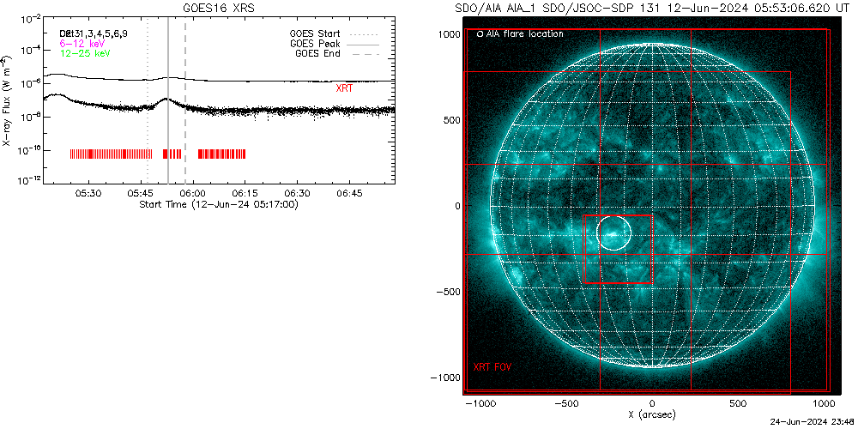Select the 'GOES Start' legend entry
This screenshot has width=858, height=429.
click(x=315, y=33)
